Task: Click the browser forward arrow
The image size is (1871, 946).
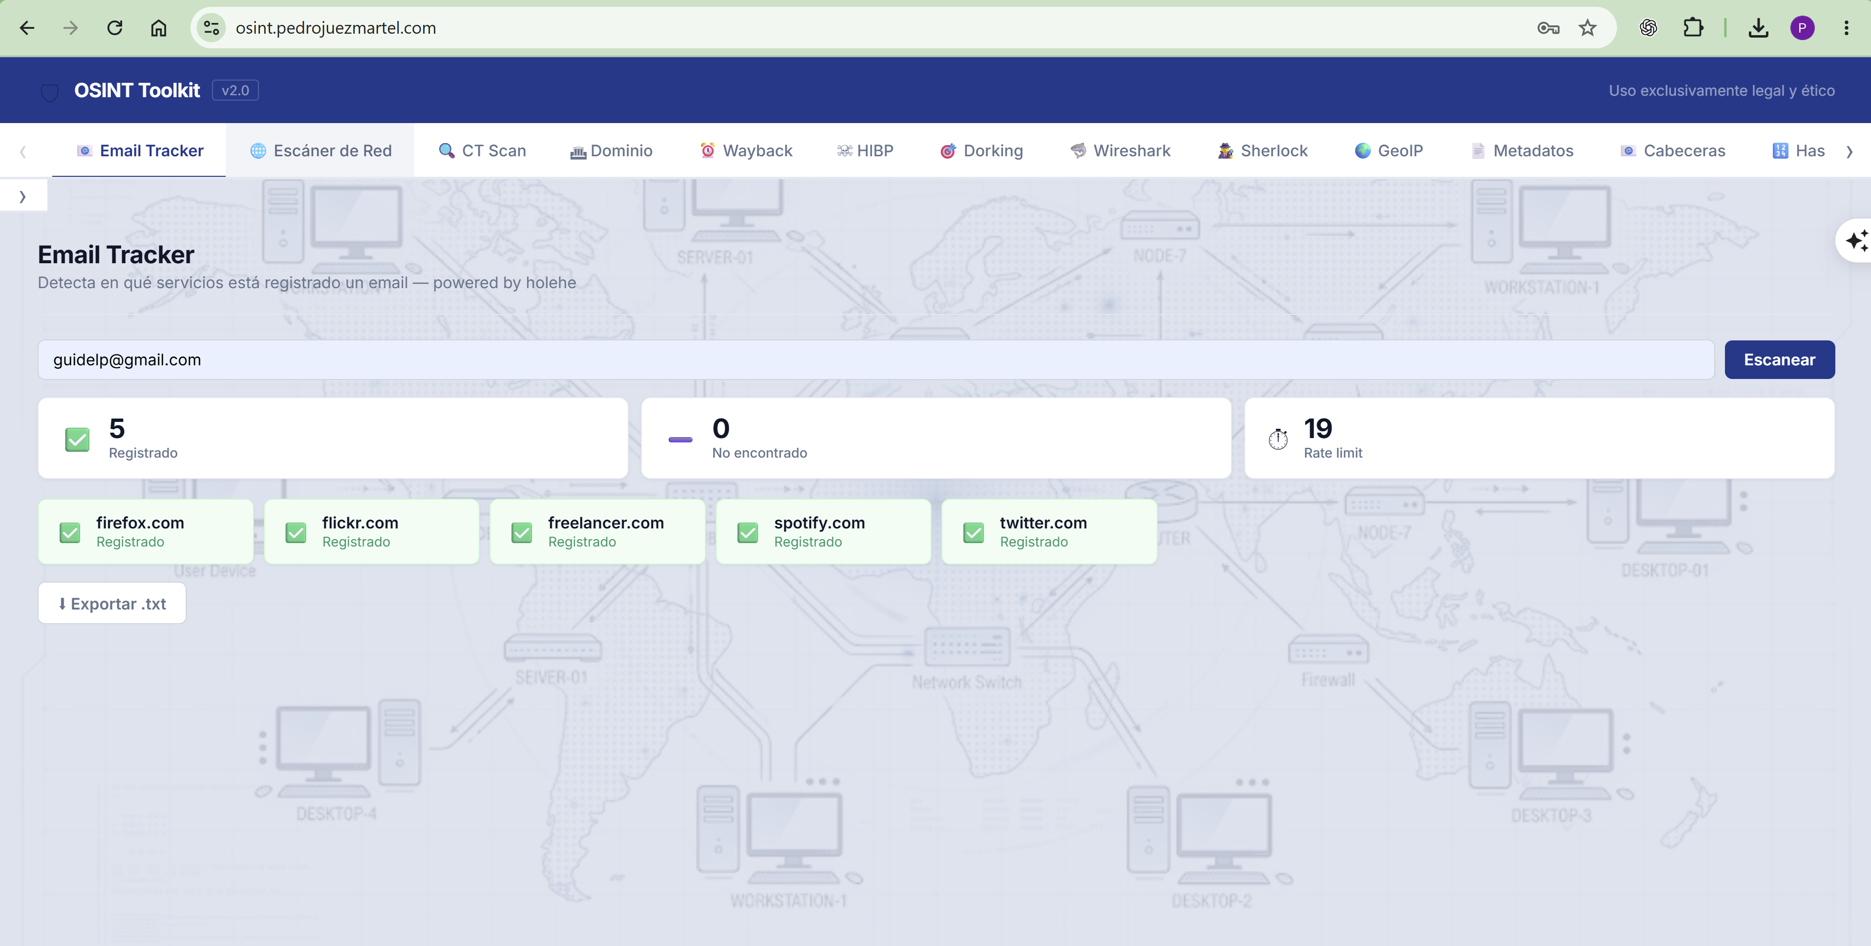Action: [70, 28]
